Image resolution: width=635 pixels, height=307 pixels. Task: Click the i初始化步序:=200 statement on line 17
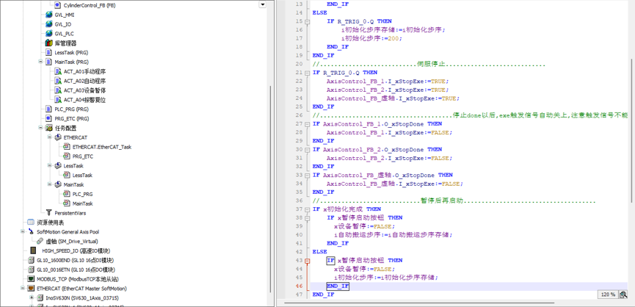point(371,38)
